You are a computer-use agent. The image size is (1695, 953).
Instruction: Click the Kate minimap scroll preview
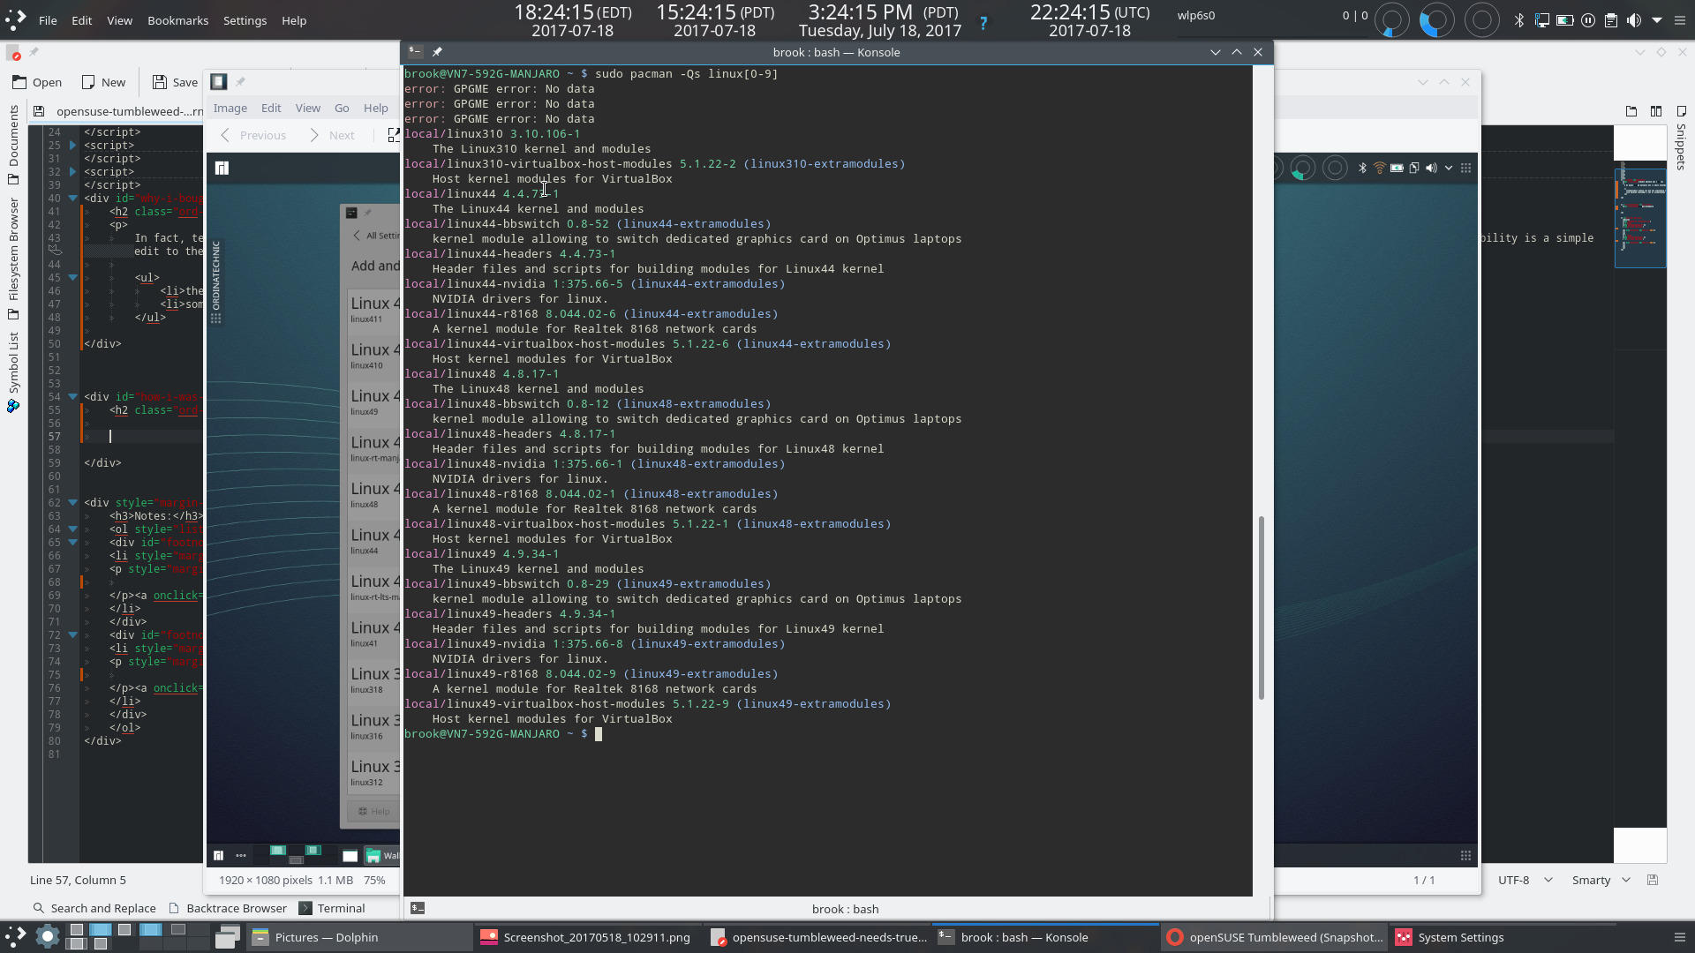(1640, 217)
